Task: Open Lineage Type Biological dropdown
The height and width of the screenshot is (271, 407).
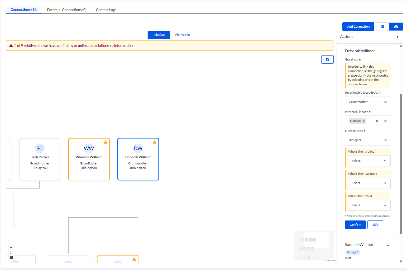Action: [368, 140]
